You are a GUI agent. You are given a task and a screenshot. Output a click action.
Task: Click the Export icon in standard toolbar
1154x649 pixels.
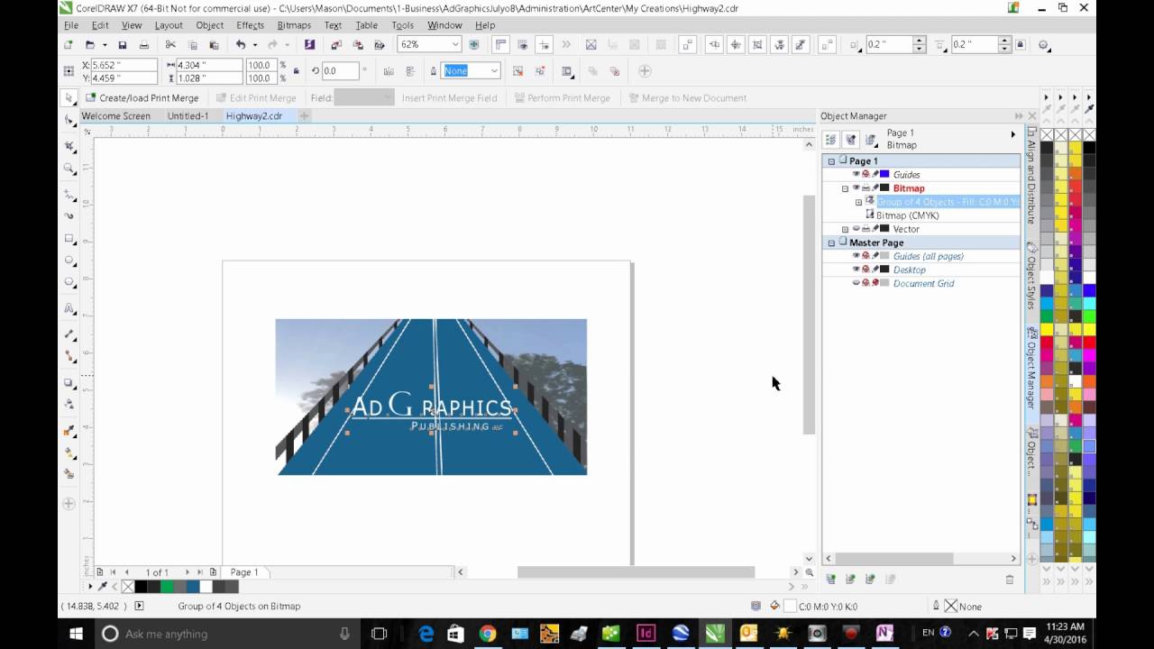point(357,44)
